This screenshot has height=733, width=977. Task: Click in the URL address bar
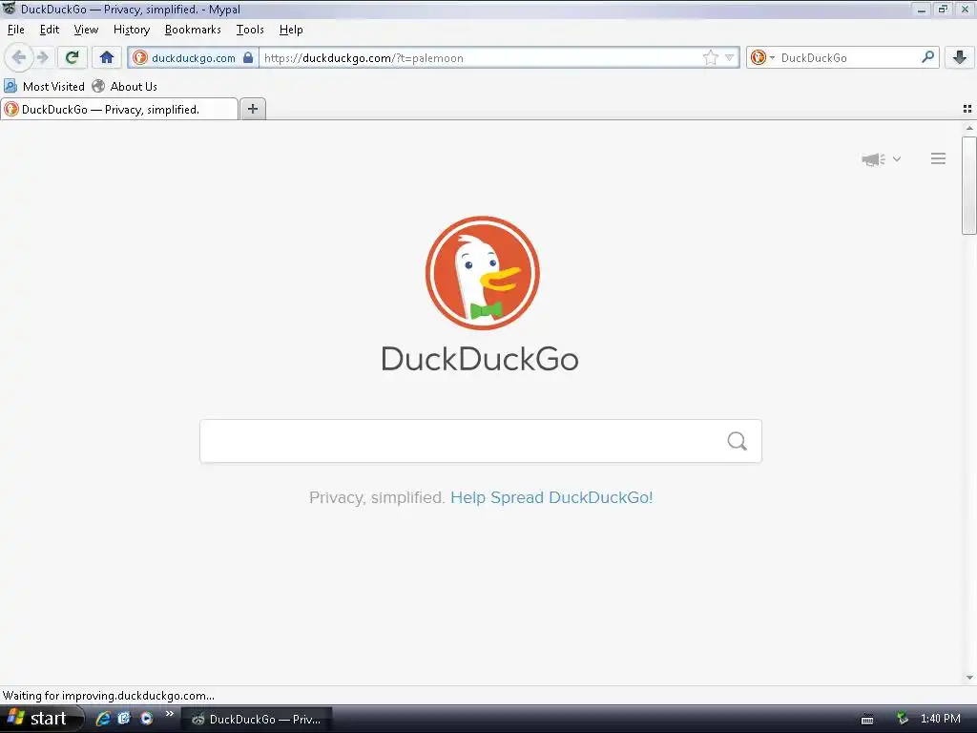coord(480,58)
